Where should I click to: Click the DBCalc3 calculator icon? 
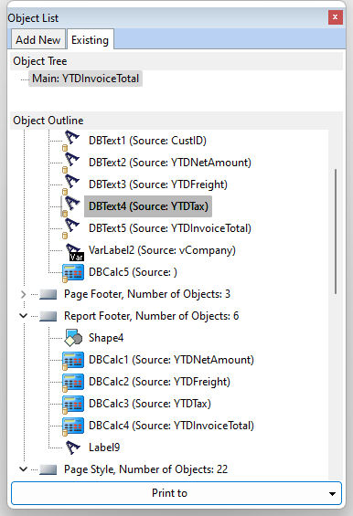(73, 404)
